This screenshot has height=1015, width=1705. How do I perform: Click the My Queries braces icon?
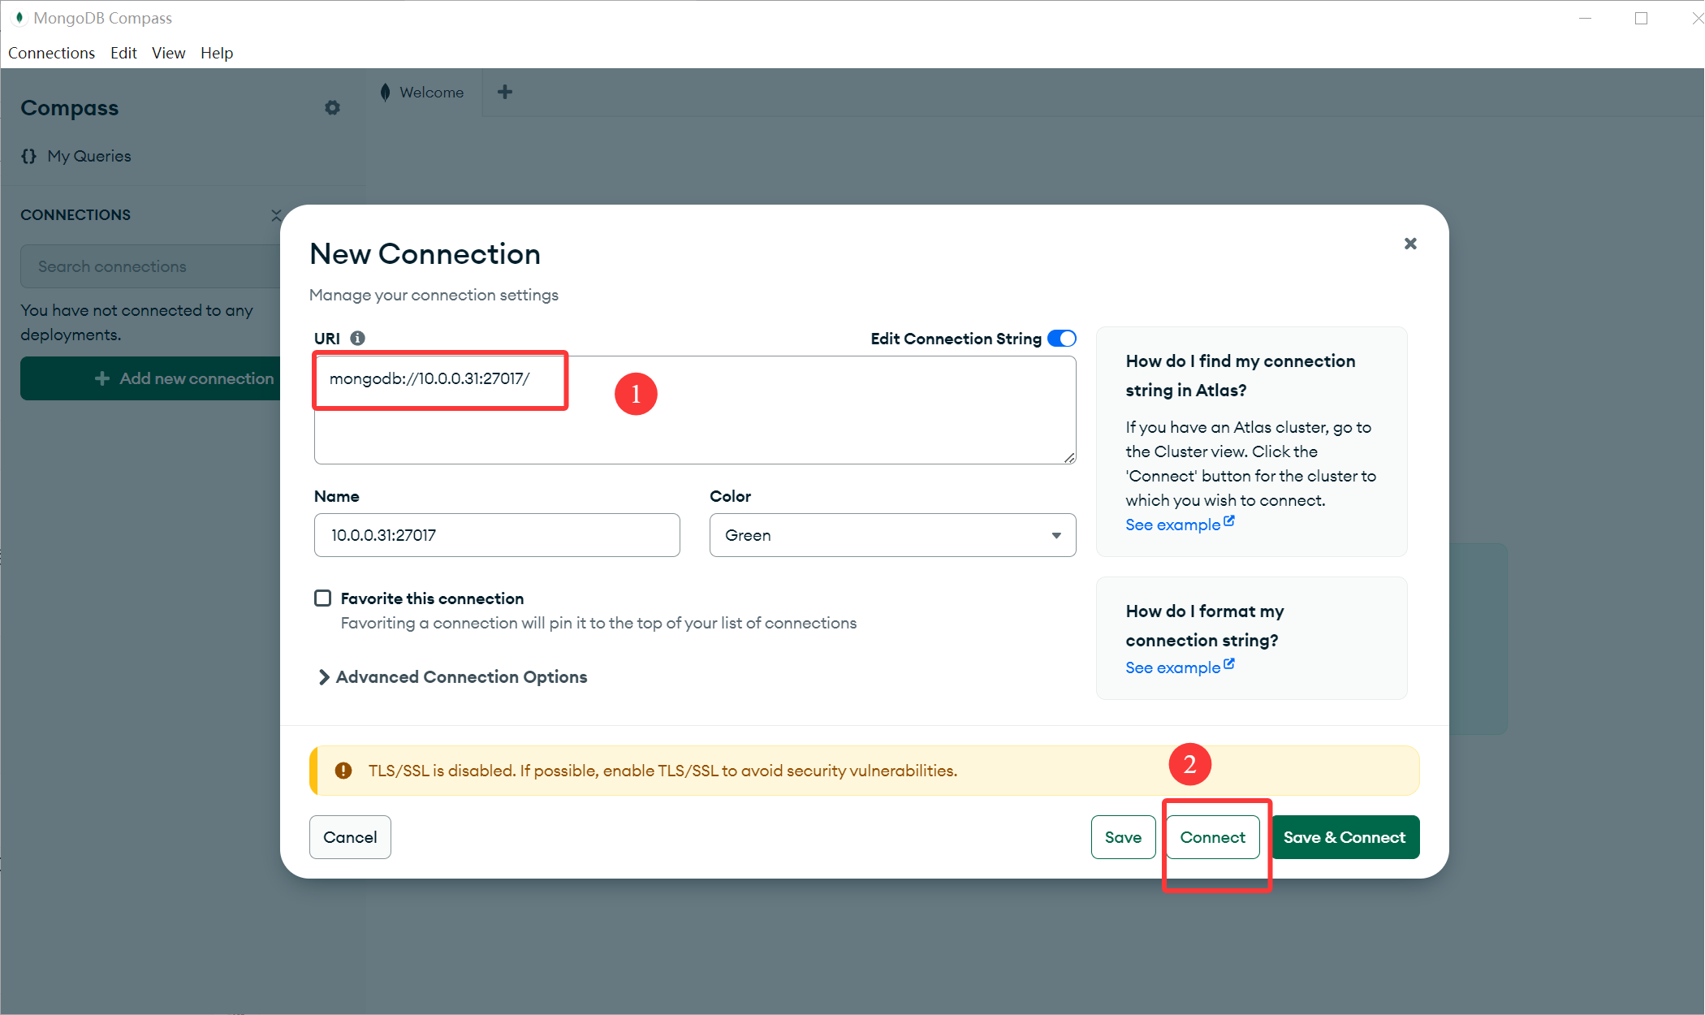coord(29,156)
